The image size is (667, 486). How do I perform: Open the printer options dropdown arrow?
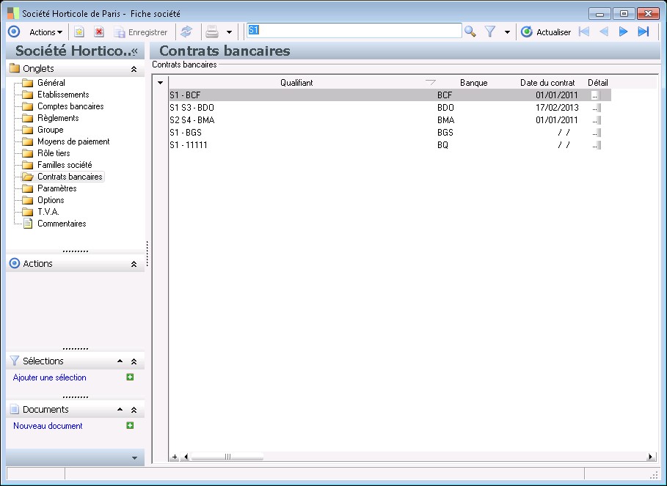click(x=229, y=32)
